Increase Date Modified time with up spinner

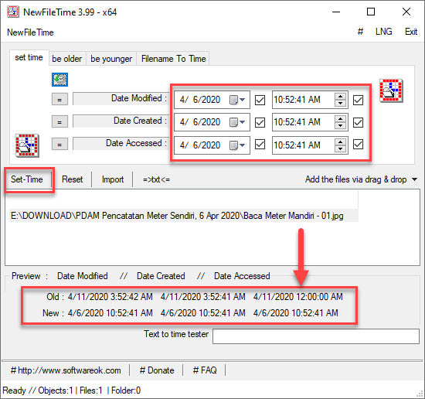(340, 97)
